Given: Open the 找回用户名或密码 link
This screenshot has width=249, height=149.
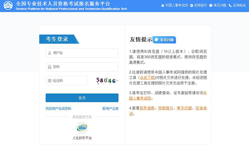Looking at the screenshot, I should coord(58,109).
